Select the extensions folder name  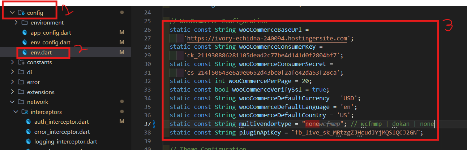pos(41,92)
